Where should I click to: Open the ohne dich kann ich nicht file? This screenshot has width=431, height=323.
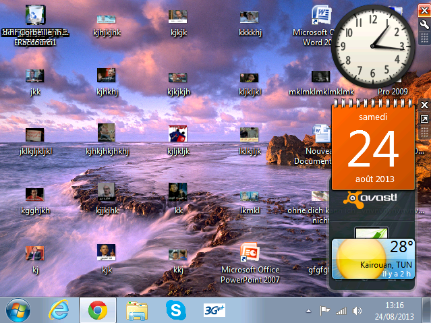point(320,196)
